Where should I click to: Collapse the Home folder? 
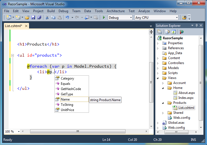click(163, 88)
